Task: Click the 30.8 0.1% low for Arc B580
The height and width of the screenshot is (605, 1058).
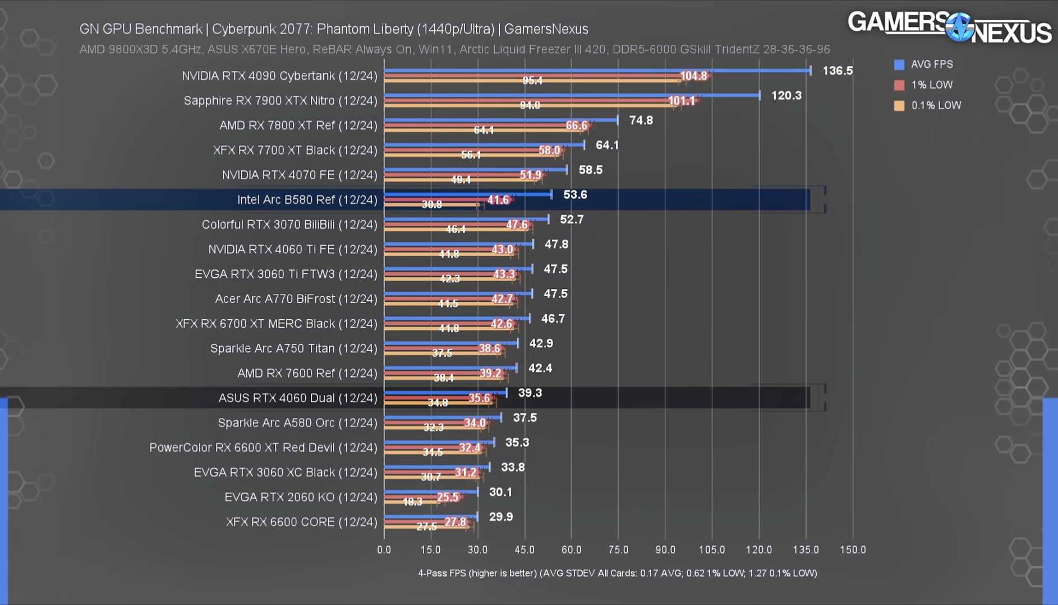Action: 432,204
